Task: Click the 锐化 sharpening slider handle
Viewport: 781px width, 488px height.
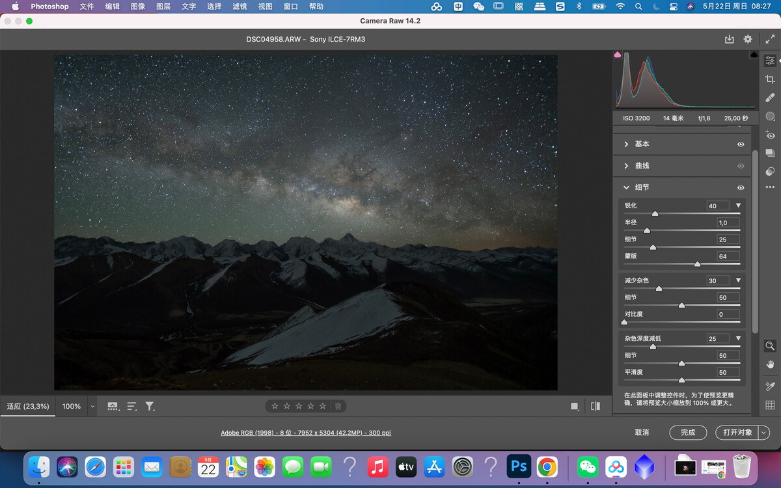Action: click(x=655, y=213)
